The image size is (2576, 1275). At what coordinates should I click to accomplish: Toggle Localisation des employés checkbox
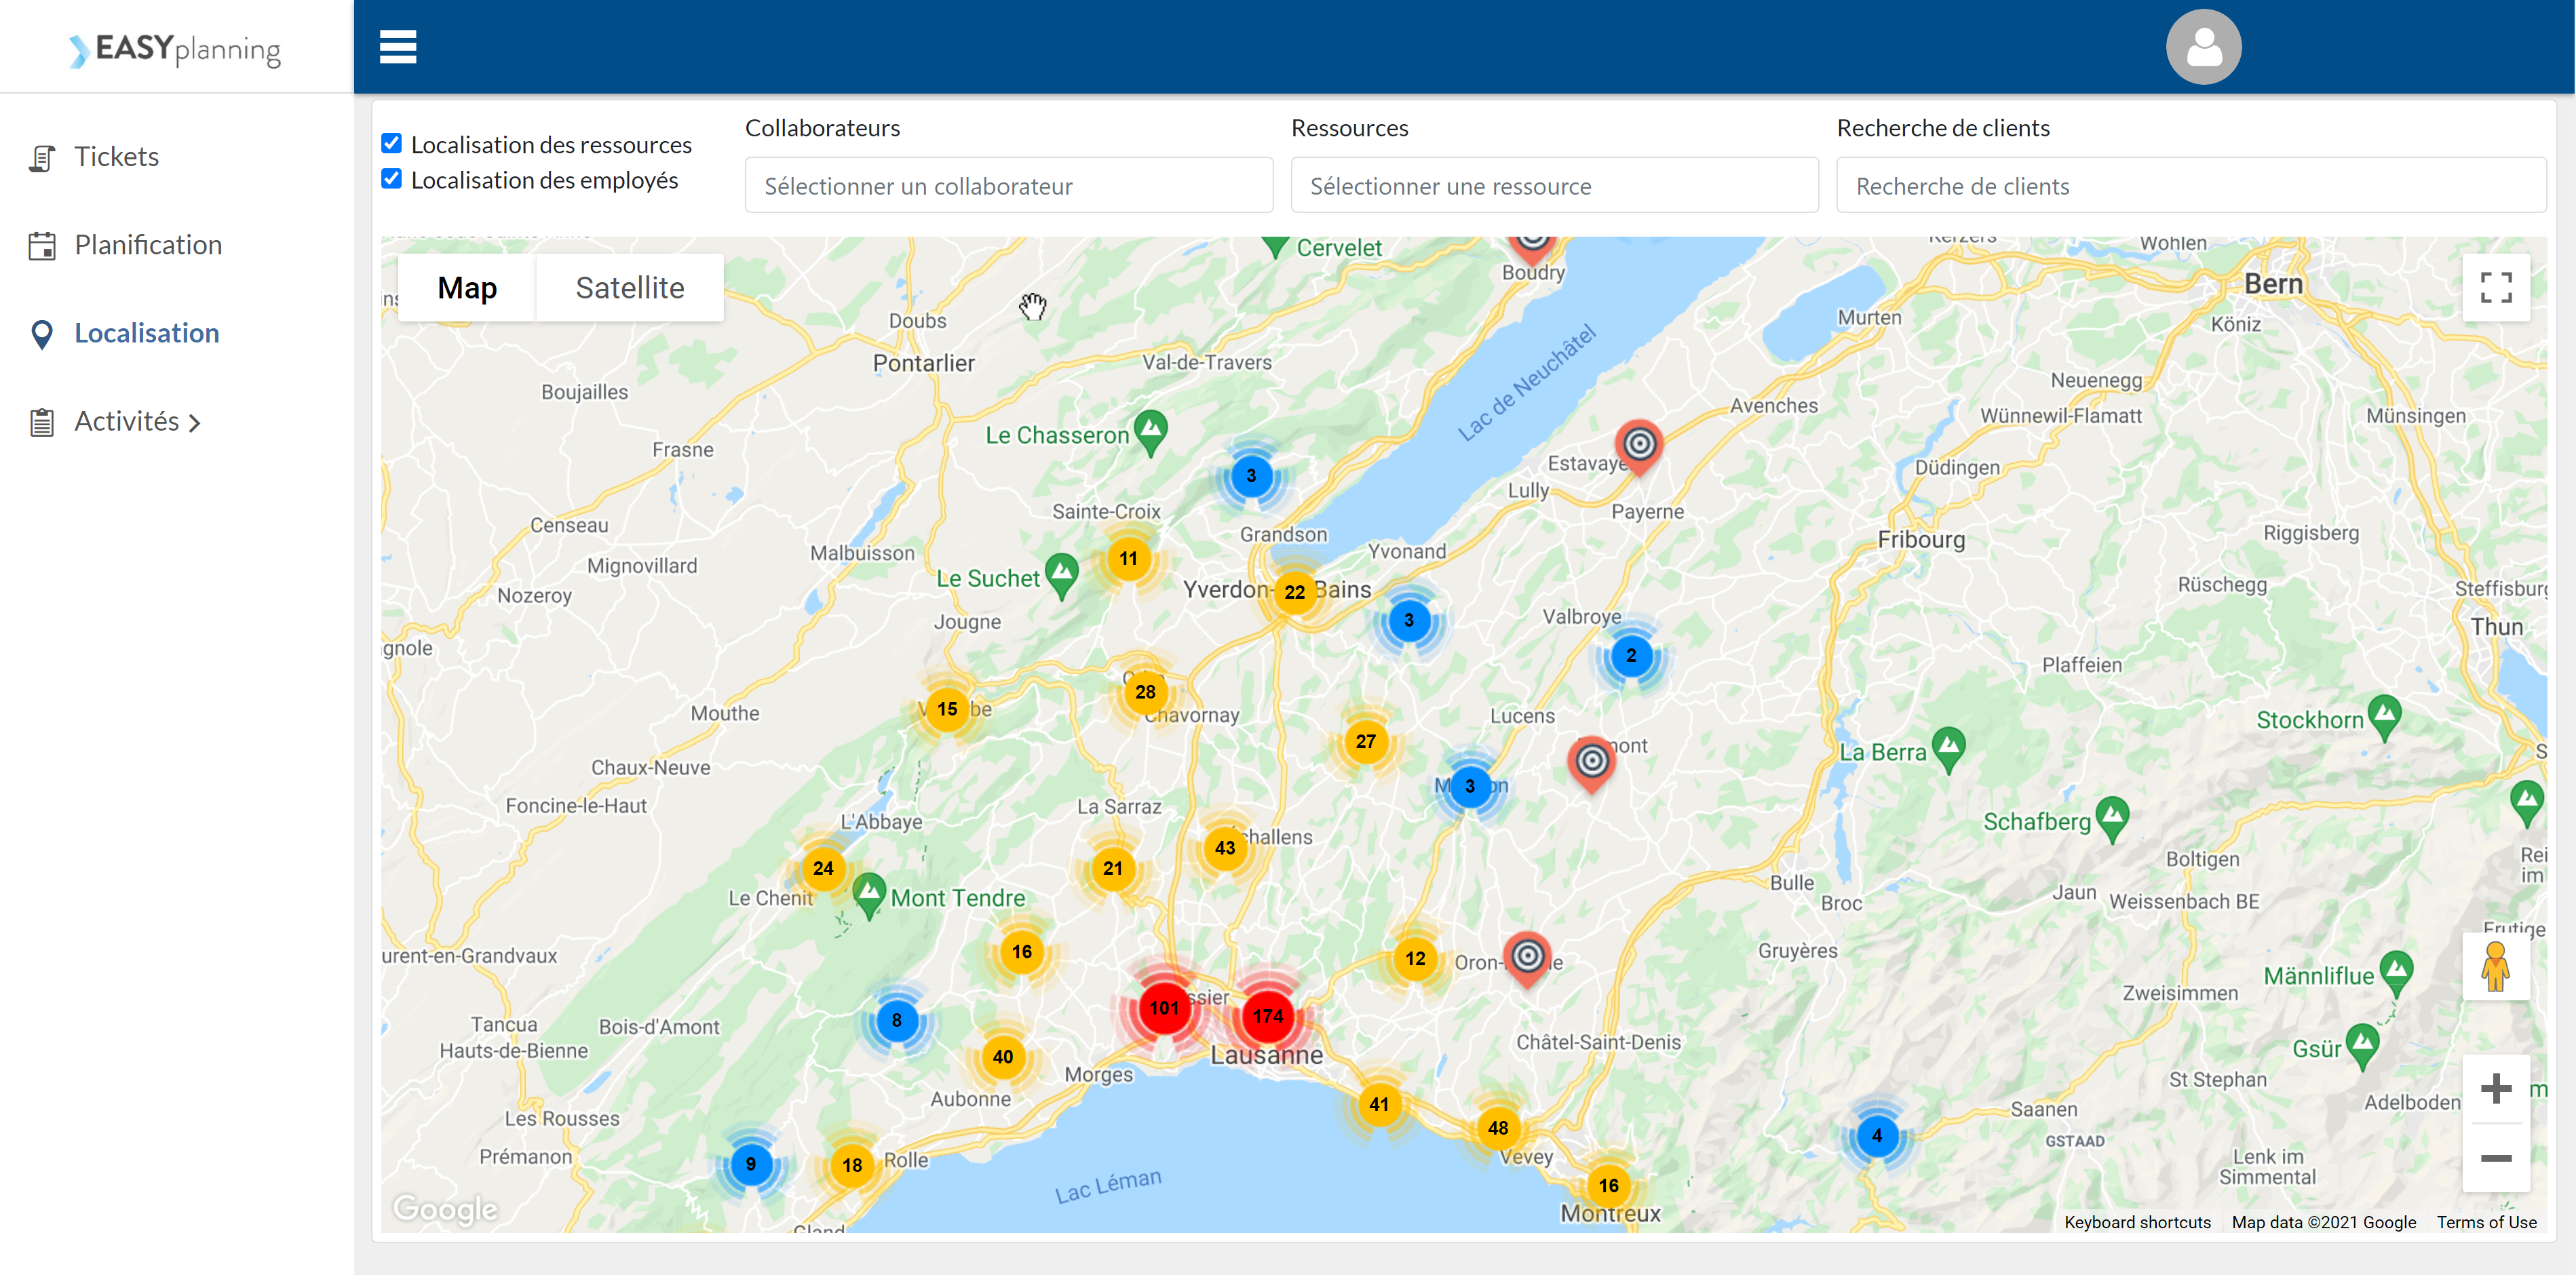click(x=392, y=179)
